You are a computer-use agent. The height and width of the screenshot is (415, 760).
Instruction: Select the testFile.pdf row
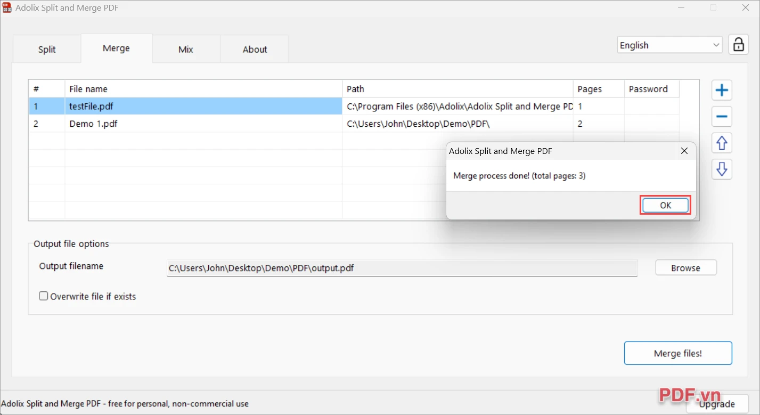(x=354, y=107)
